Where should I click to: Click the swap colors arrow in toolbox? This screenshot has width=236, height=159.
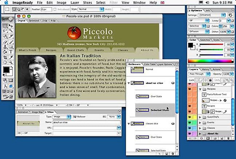[11, 68]
